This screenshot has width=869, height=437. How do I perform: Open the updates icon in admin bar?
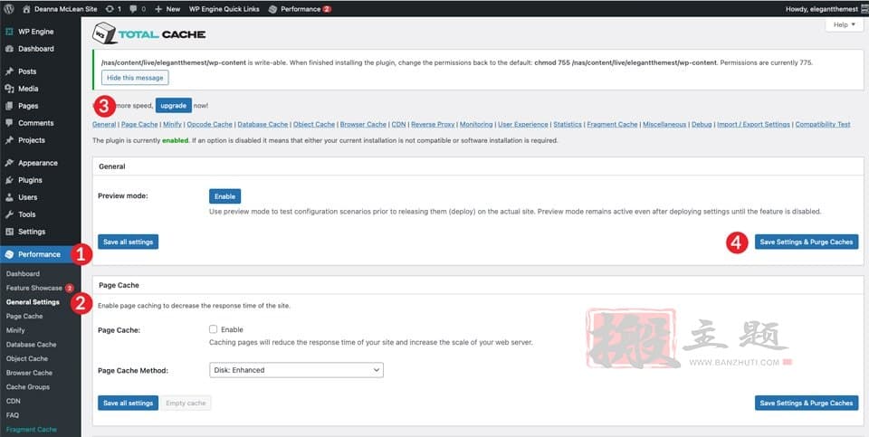click(x=110, y=9)
